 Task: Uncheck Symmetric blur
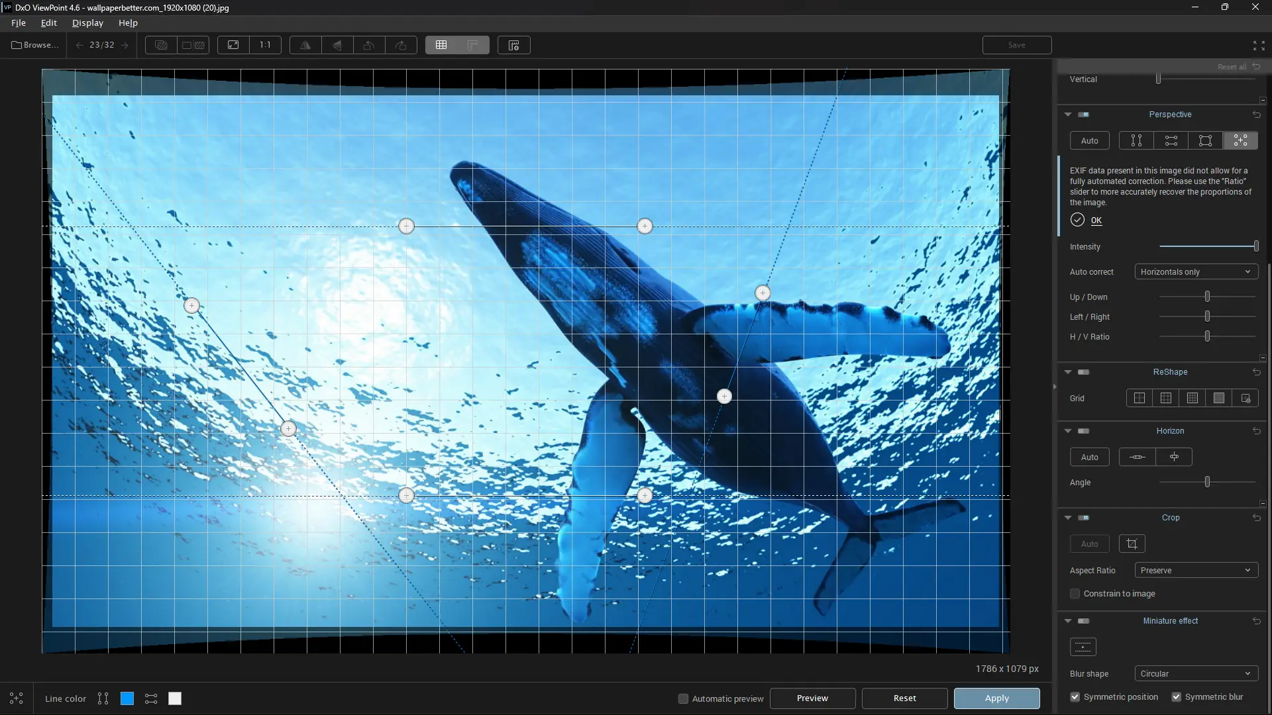[1177, 697]
